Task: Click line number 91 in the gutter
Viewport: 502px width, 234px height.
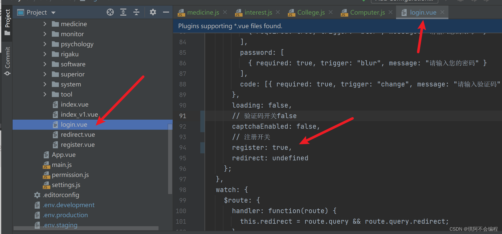Action: click(x=183, y=116)
